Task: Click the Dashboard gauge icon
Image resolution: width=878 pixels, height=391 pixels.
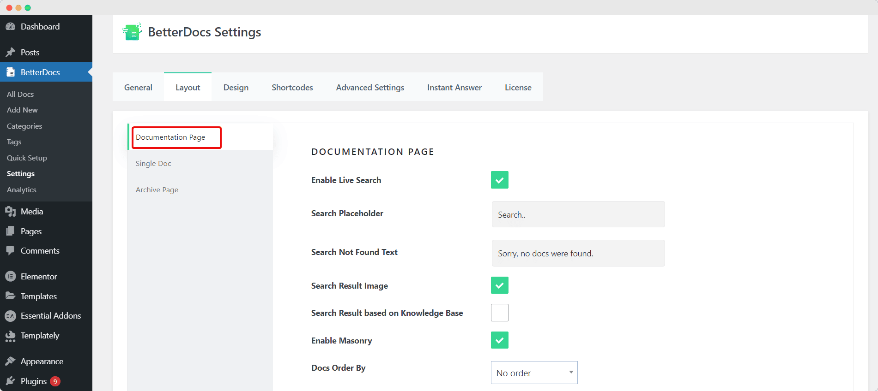Action: 10,27
